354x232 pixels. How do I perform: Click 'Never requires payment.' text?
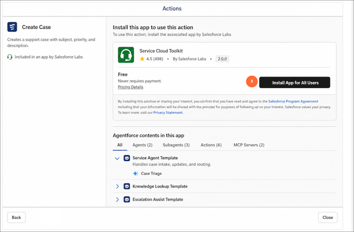pyautogui.click(x=140, y=81)
